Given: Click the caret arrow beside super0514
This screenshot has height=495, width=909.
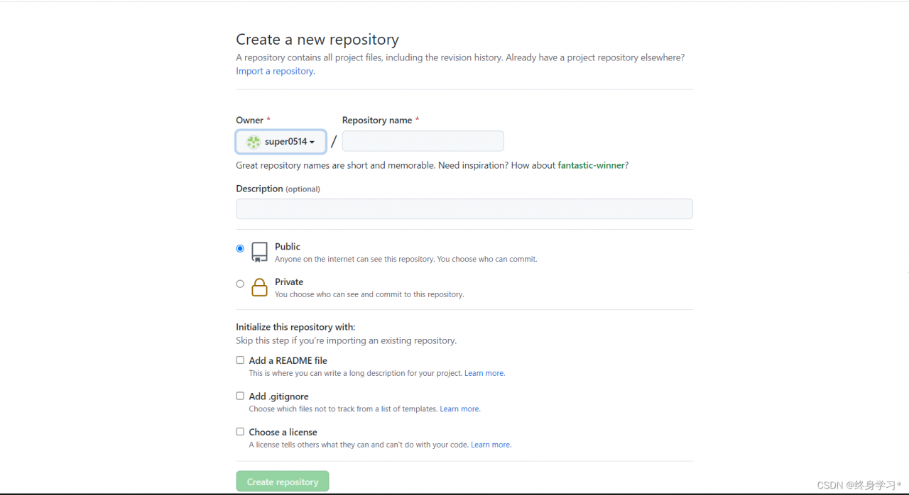Looking at the screenshot, I should (x=312, y=143).
